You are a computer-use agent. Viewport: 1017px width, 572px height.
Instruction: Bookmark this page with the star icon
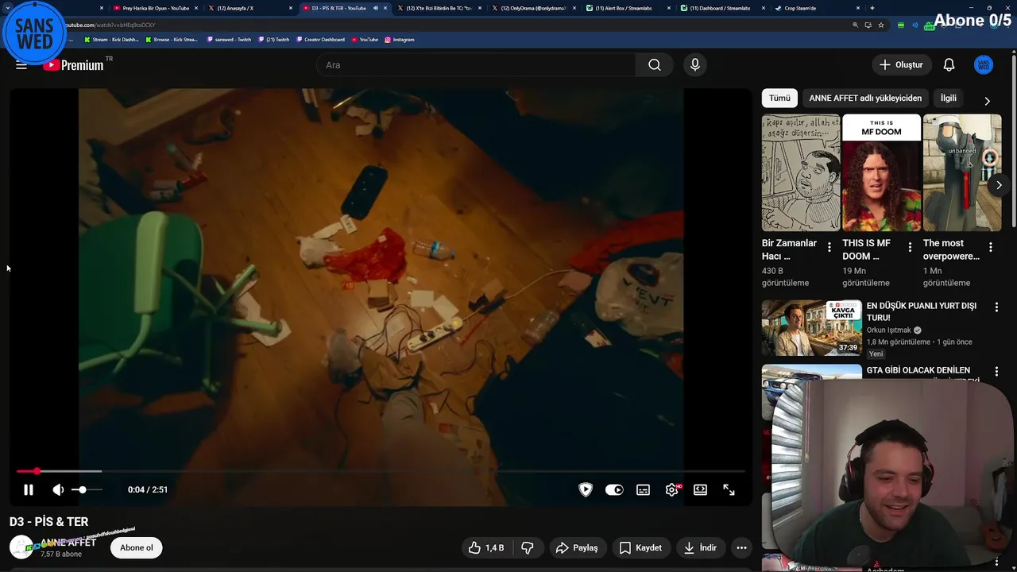pyautogui.click(x=881, y=25)
